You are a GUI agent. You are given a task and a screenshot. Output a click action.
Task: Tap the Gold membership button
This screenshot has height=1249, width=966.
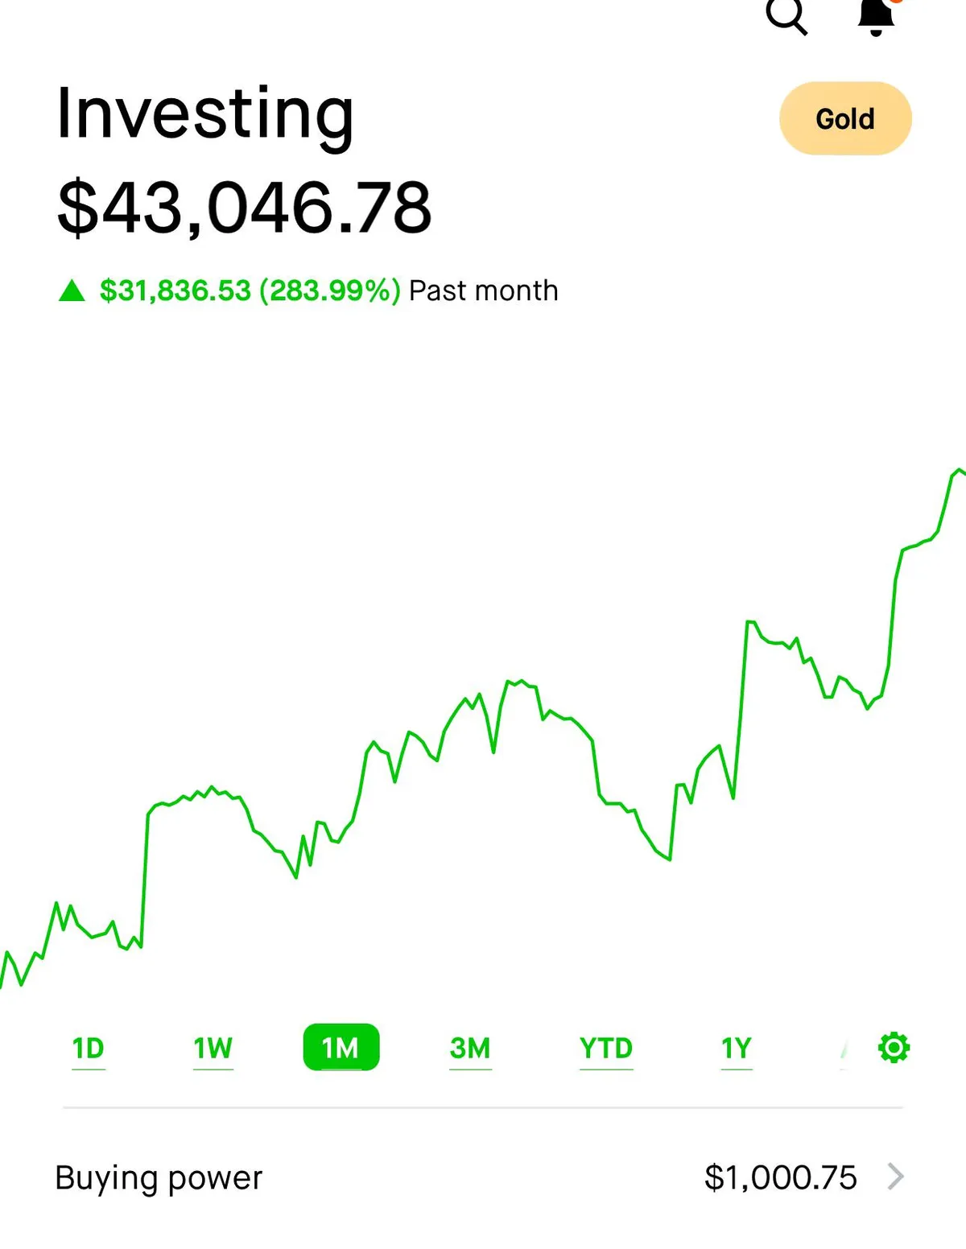click(x=845, y=119)
